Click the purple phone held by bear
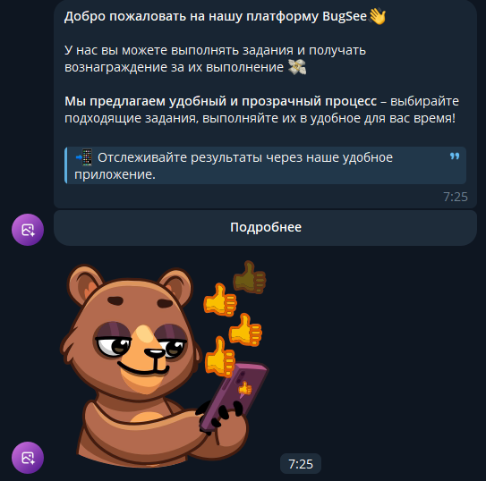This screenshot has width=486, height=481. point(234,398)
